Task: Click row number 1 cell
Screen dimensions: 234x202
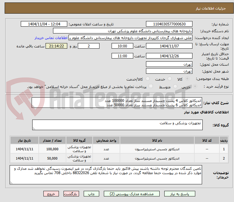Action: tap(224, 149)
